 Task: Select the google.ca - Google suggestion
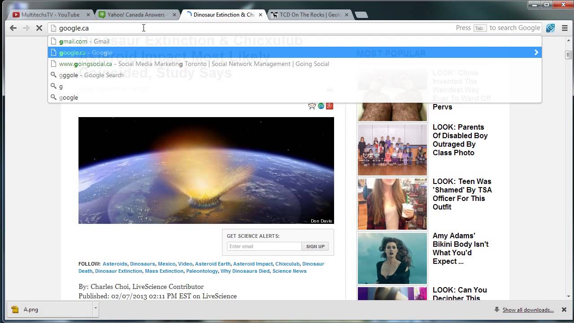[x=295, y=52]
